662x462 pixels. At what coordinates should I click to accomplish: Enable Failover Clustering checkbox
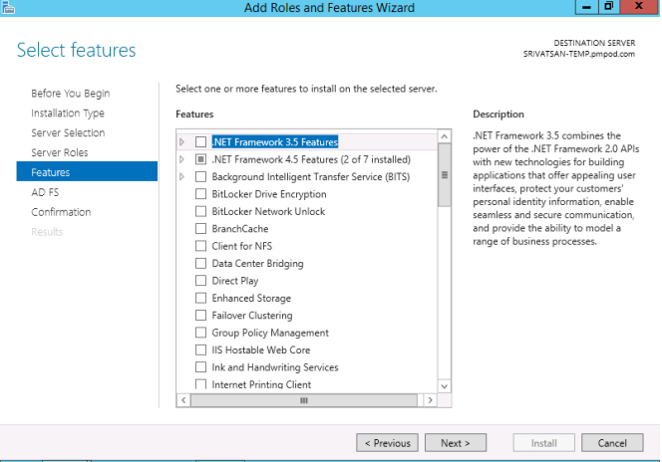(x=201, y=316)
